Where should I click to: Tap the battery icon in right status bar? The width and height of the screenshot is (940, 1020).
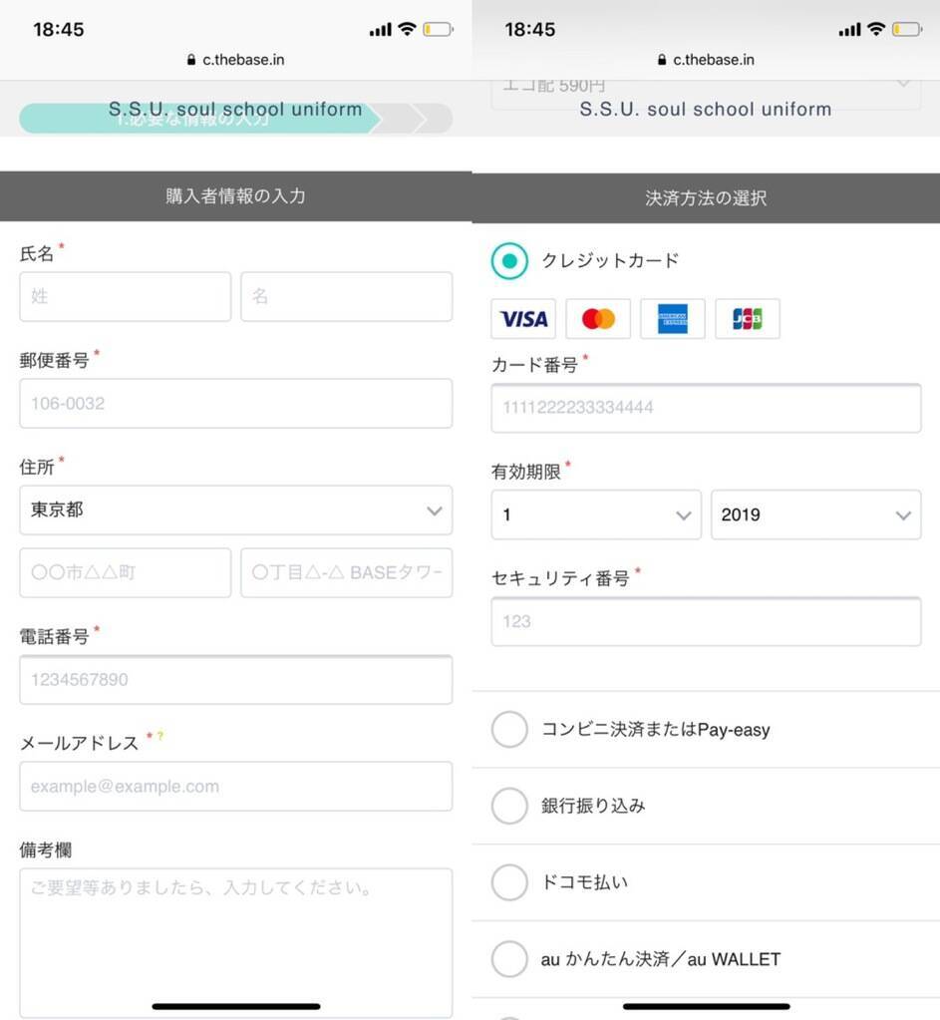tap(907, 29)
